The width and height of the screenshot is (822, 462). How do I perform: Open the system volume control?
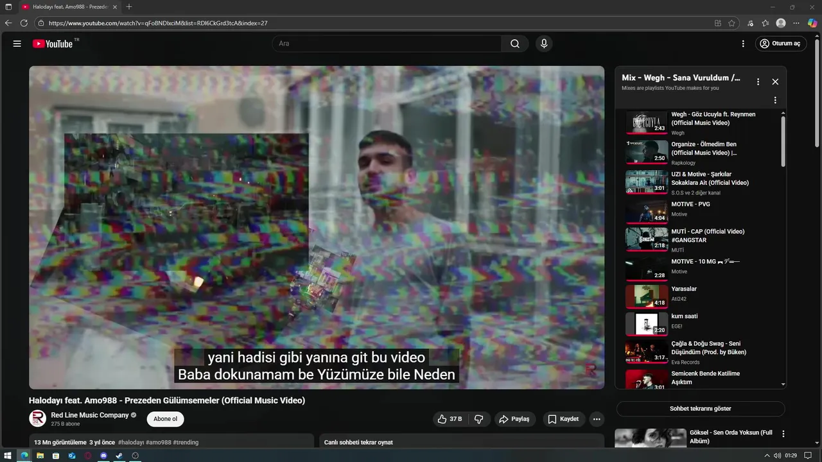[778, 456]
